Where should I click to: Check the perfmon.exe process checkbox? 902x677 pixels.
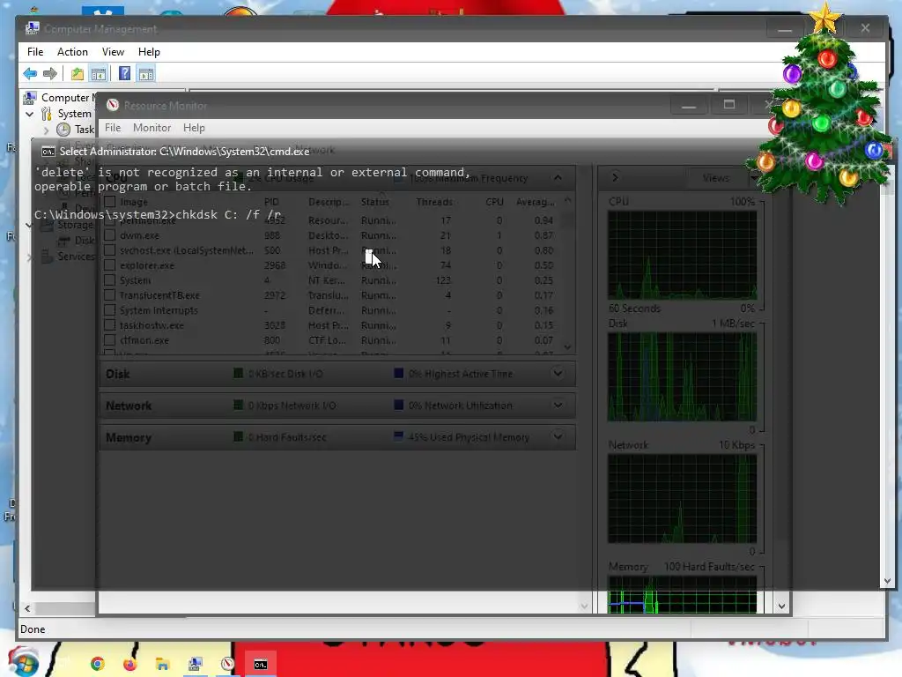point(110,220)
